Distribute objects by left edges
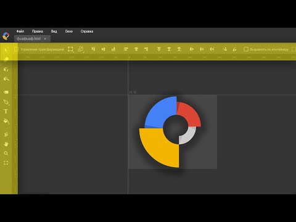296x222 pixels. click(x=192, y=49)
